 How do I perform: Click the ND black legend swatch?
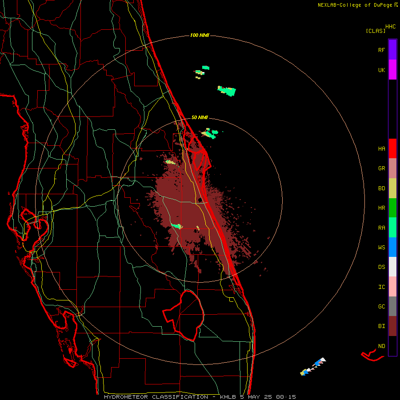(392, 346)
